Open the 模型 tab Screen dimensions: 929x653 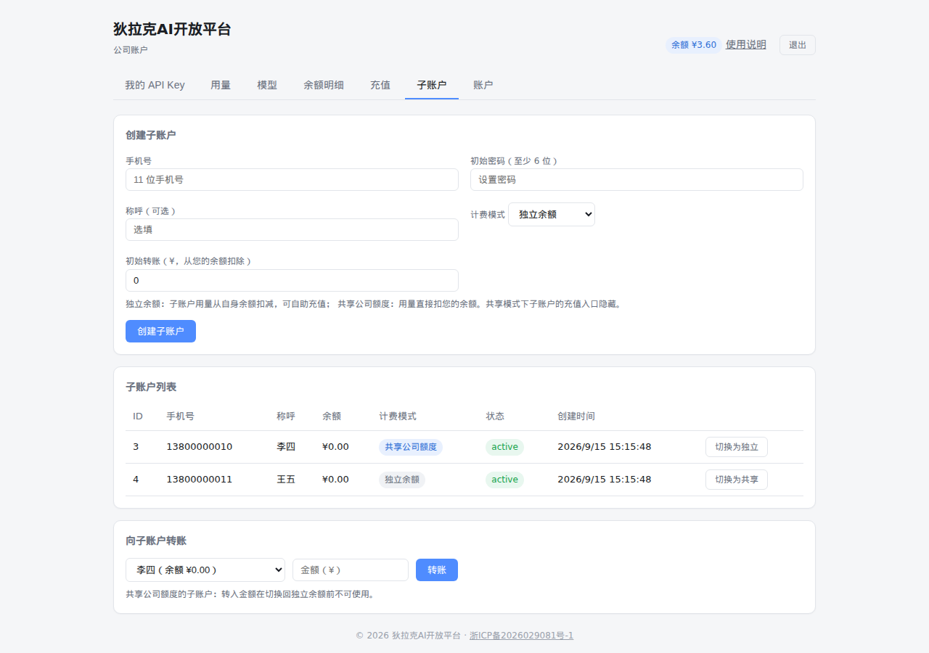pos(267,85)
